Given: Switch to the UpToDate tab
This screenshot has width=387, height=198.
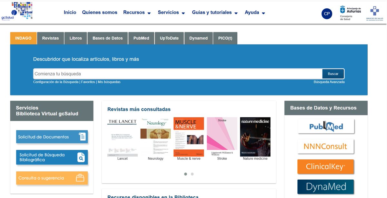Looking at the screenshot, I should pos(169,38).
